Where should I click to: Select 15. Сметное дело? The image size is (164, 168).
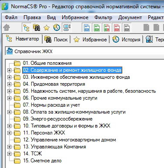point(42,161)
